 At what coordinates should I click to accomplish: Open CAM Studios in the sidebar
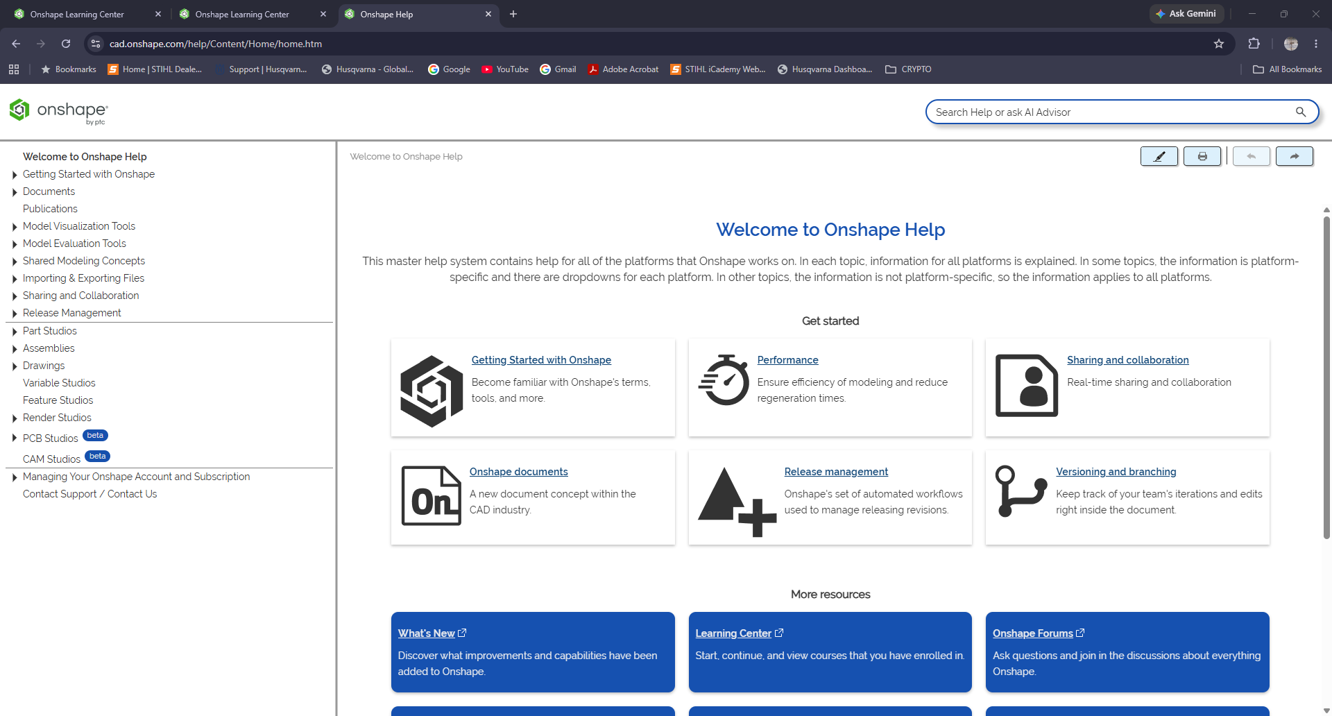51,459
